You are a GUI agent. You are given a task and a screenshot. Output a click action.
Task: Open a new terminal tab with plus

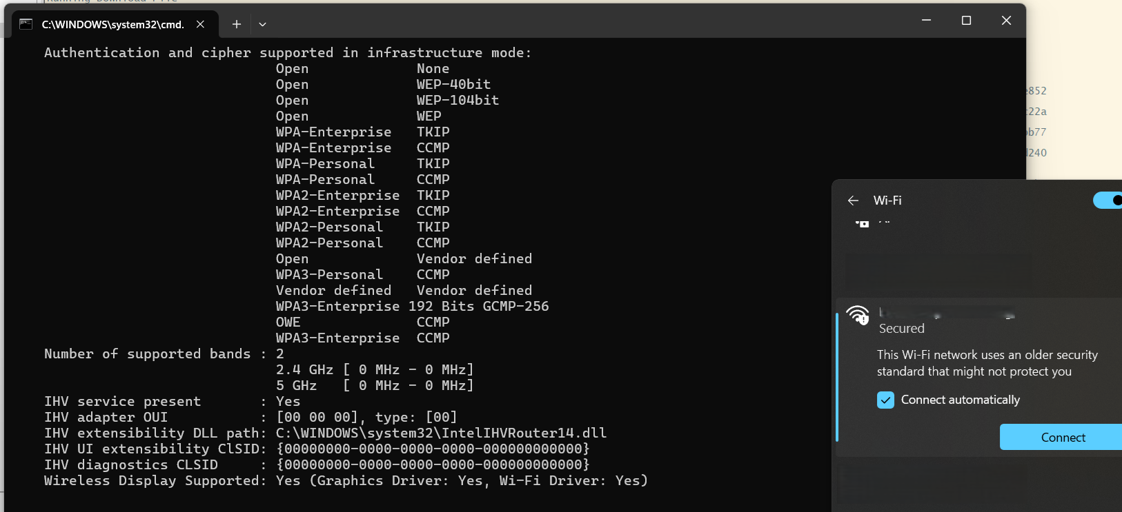(236, 24)
